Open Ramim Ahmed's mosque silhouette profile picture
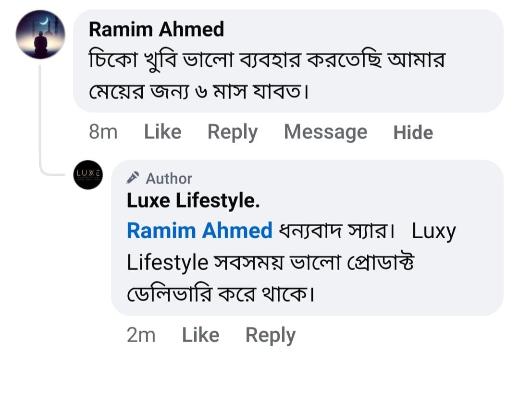 point(40,35)
